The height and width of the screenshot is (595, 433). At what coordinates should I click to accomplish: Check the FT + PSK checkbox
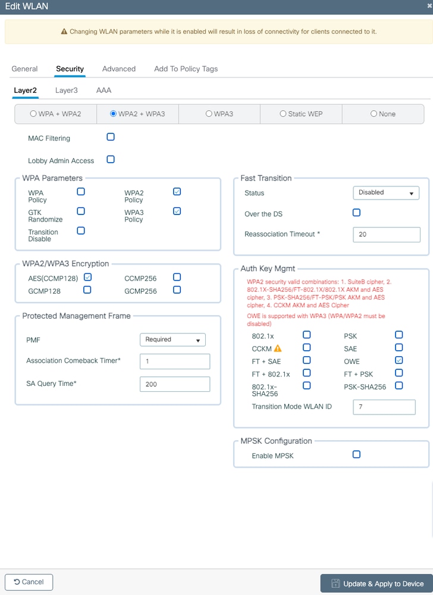(x=399, y=373)
